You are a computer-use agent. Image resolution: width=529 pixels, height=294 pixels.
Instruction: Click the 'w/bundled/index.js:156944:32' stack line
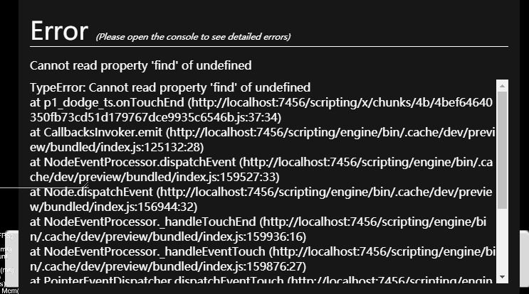(113, 207)
